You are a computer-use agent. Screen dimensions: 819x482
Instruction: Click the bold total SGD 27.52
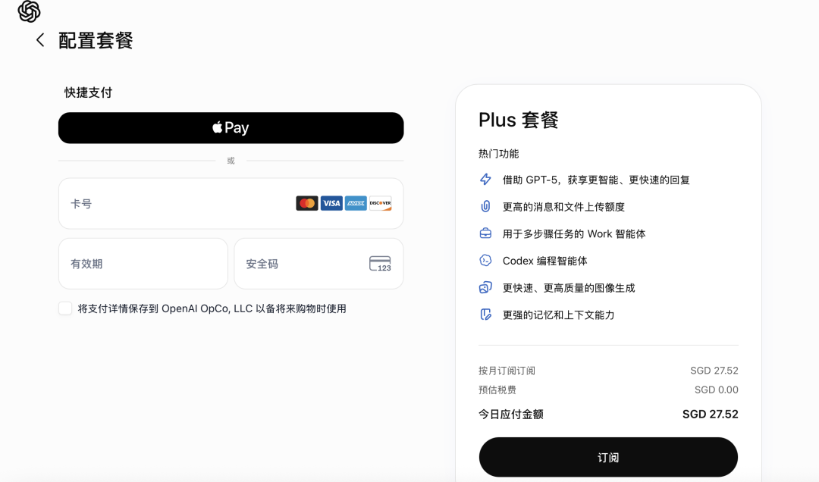pos(711,414)
